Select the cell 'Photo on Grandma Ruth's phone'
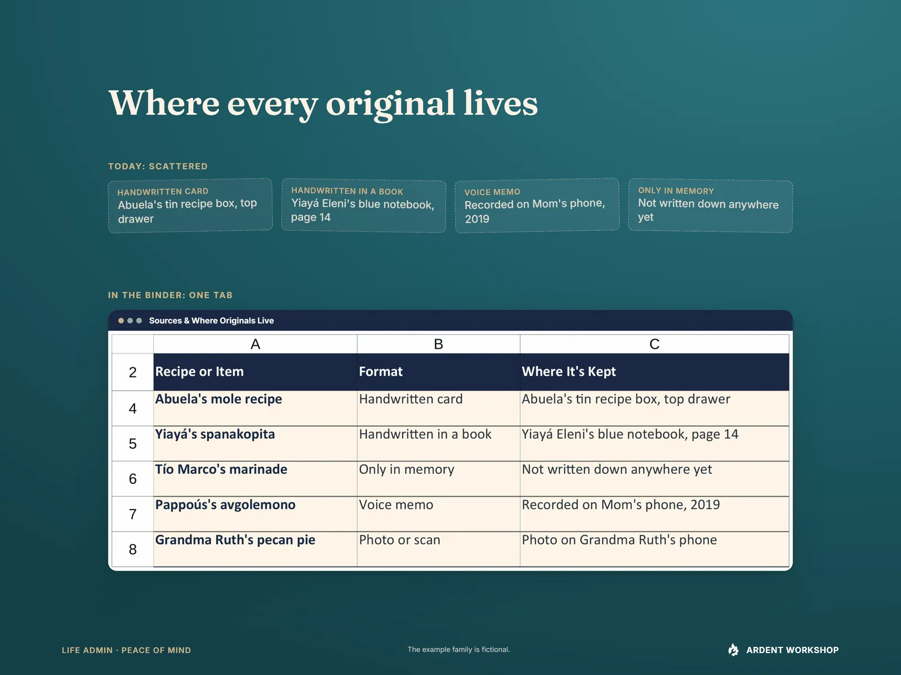 (x=654, y=549)
